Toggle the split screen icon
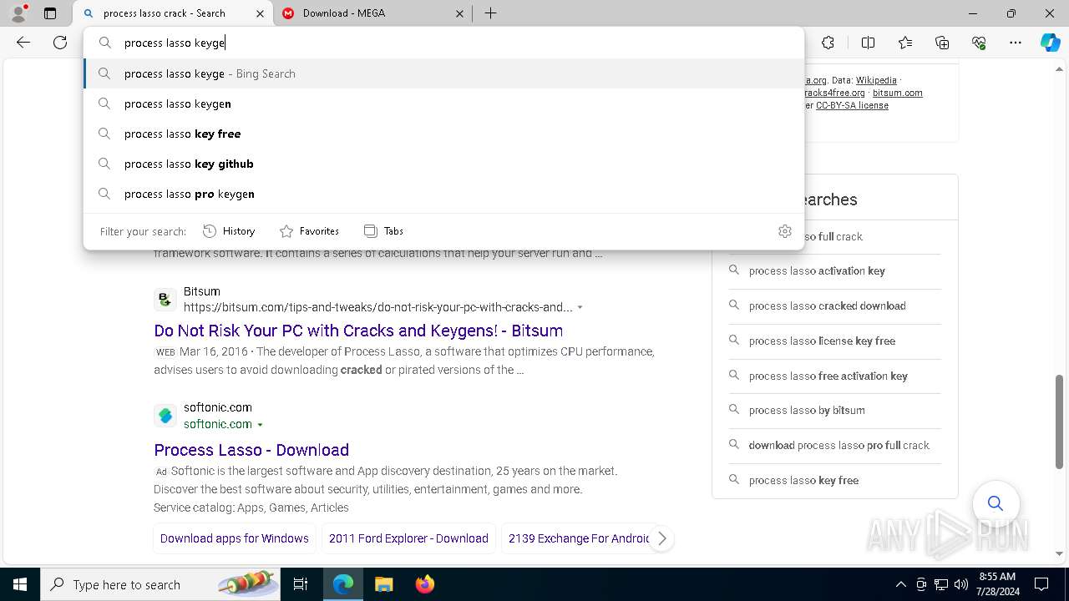Image resolution: width=1069 pixels, height=601 pixels. pos(868,43)
